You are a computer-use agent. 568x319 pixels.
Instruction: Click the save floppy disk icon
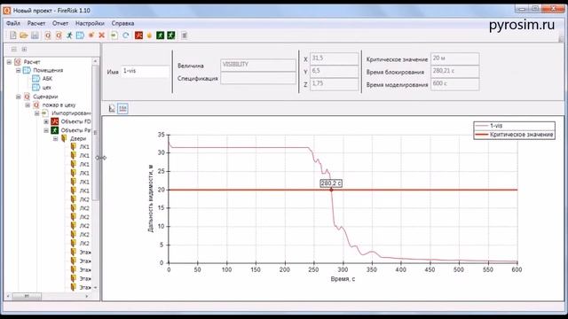click(x=35, y=35)
